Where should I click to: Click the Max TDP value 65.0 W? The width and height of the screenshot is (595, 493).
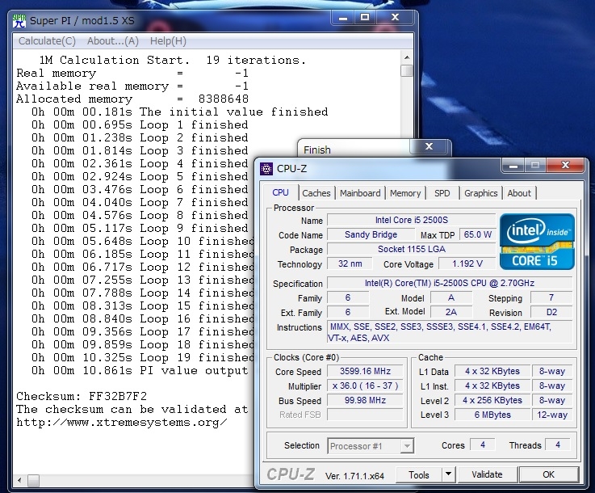click(477, 234)
